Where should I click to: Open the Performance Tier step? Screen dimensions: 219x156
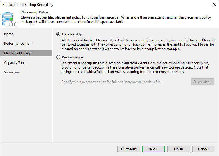pos(17,44)
